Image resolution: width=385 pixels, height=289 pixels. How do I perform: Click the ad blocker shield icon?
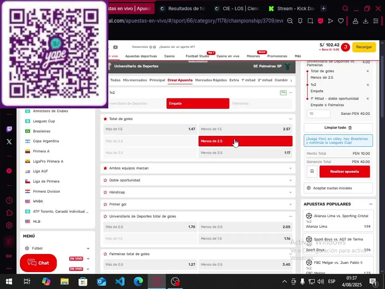[320, 21]
